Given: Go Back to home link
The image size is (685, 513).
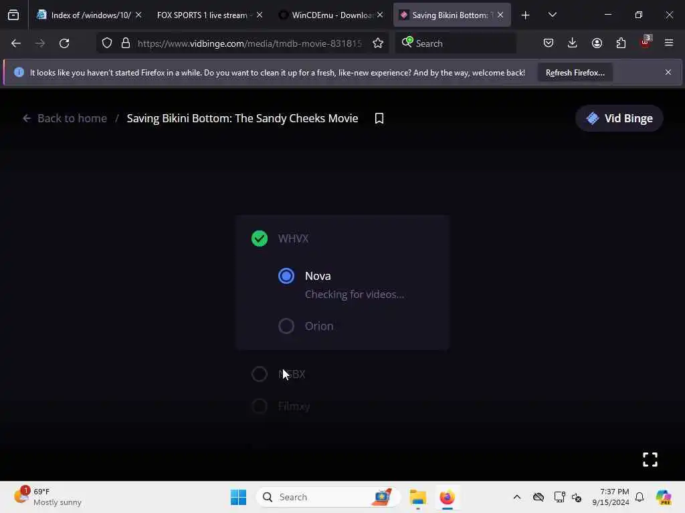Looking at the screenshot, I should 65,118.
